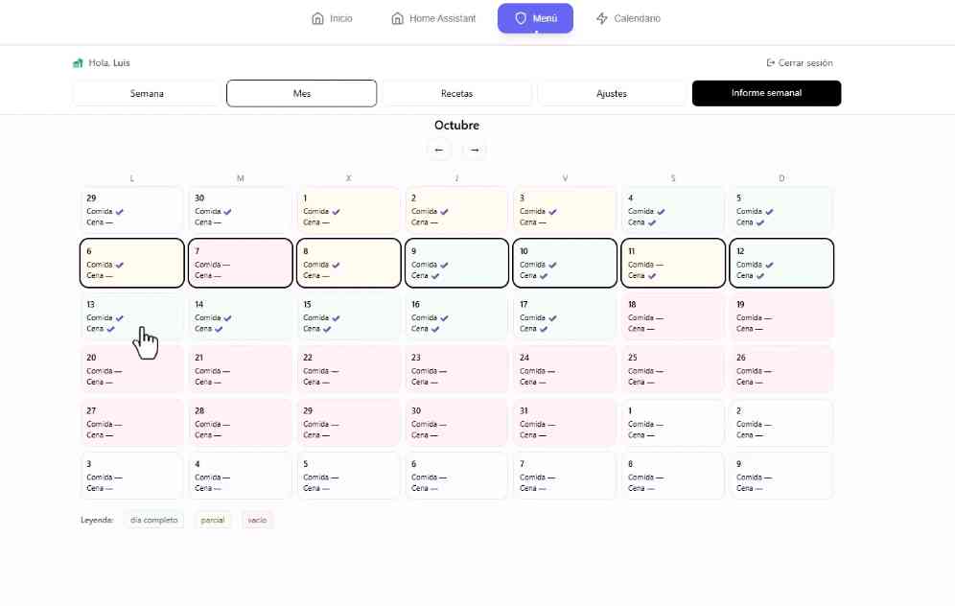Click the logout icon beside Cerrar sesión
This screenshot has width=955, height=606.
coord(771,63)
